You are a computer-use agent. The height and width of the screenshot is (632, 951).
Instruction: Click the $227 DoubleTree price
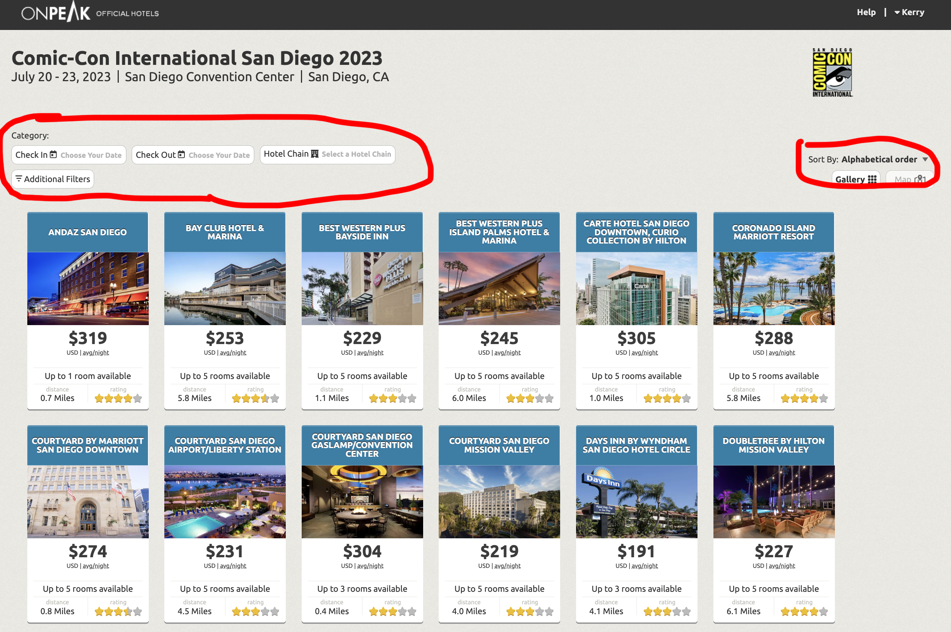(x=774, y=552)
